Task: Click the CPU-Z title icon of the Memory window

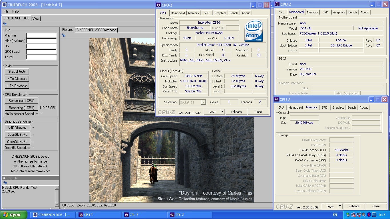Action: pos(276,99)
